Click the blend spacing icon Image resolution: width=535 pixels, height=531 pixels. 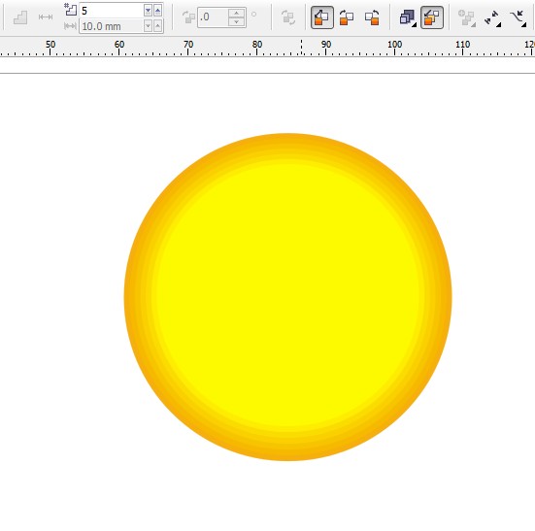46,17
